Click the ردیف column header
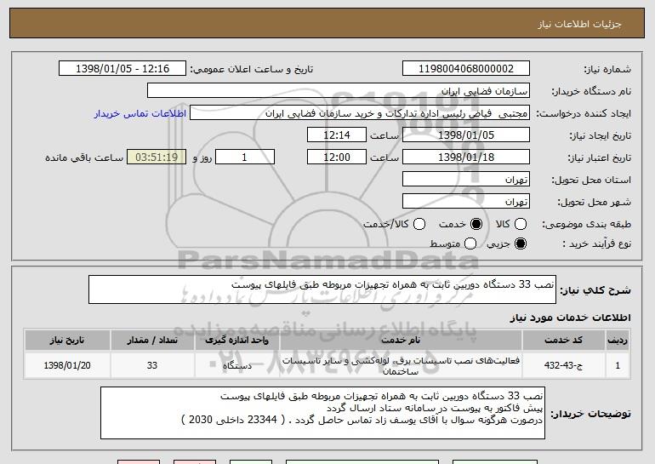The image size is (655, 464). (618, 341)
